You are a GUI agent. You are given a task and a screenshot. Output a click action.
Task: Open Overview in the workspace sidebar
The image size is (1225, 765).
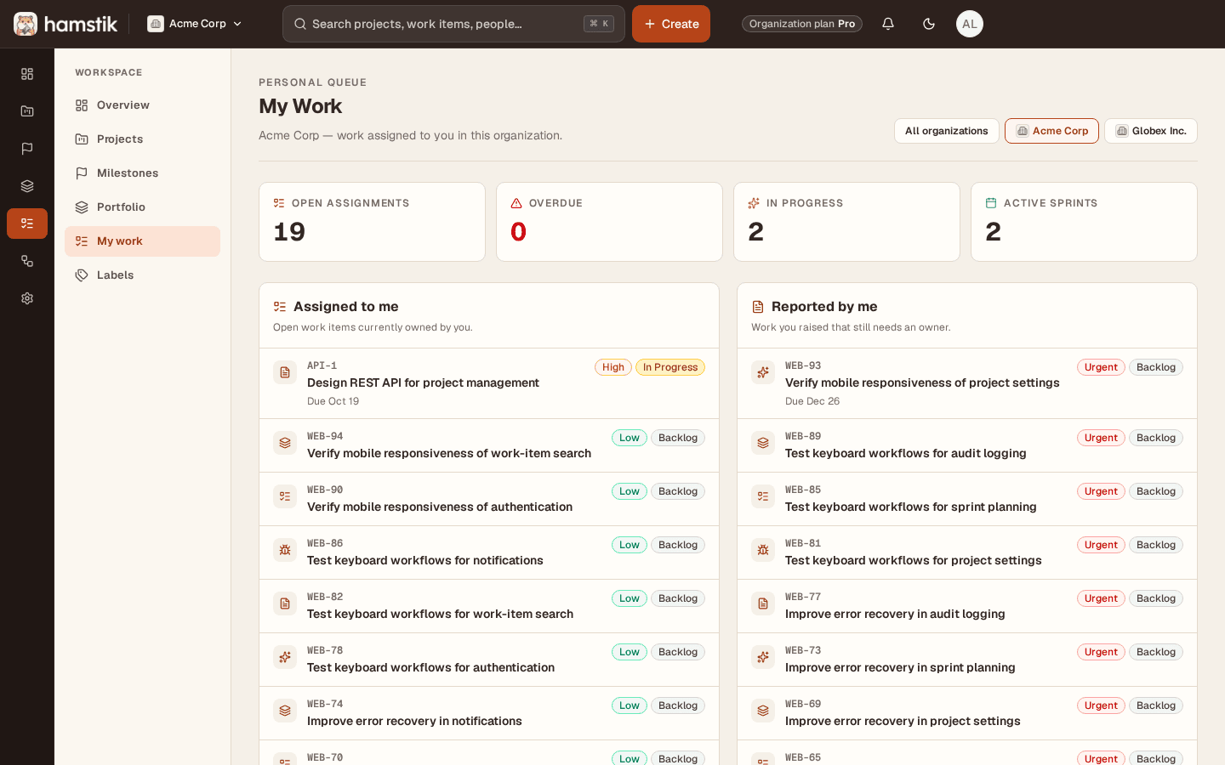click(x=142, y=105)
